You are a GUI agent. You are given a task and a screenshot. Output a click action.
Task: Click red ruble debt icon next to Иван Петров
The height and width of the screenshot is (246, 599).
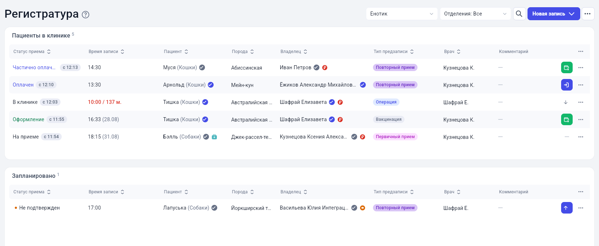[x=325, y=67]
